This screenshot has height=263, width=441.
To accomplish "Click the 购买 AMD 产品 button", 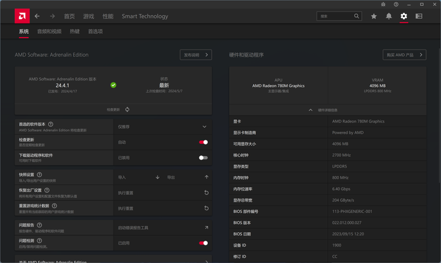I will [404, 55].
